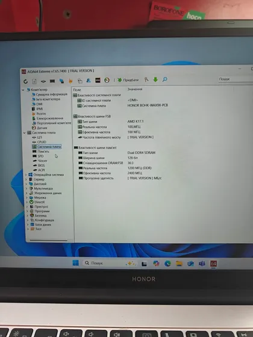
Task: Click the preferences wrench toolbar icon
Action: [x=146, y=79]
